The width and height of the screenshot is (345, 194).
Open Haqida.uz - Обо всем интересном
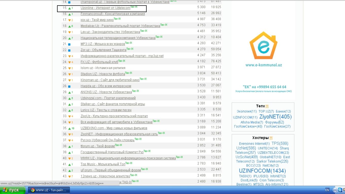[106, 86]
